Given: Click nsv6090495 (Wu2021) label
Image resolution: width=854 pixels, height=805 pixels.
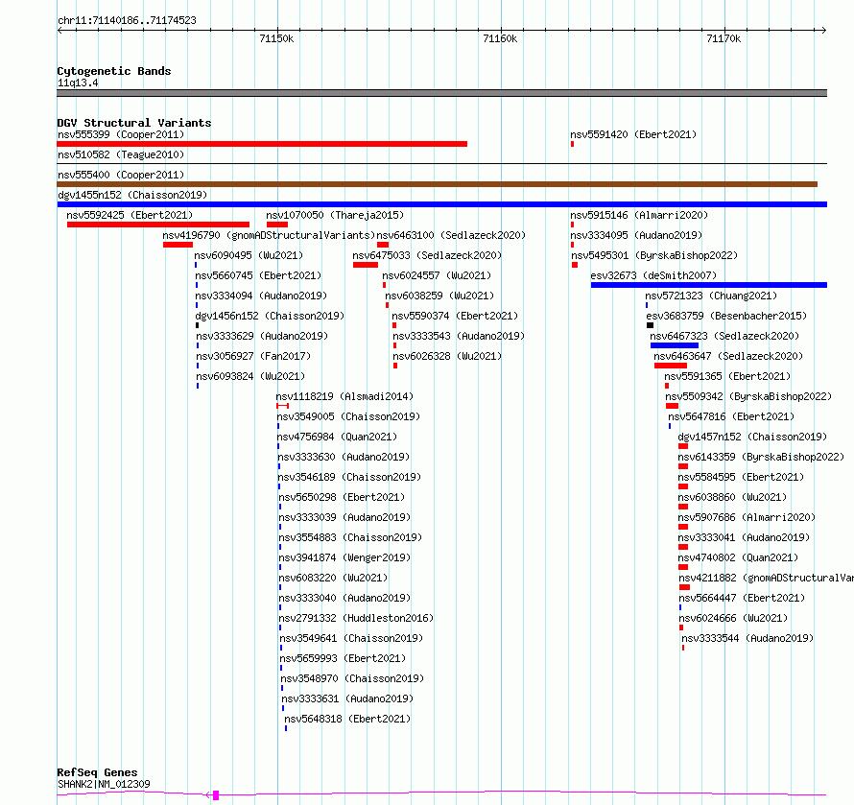Looking at the screenshot, I should tap(249, 255).
